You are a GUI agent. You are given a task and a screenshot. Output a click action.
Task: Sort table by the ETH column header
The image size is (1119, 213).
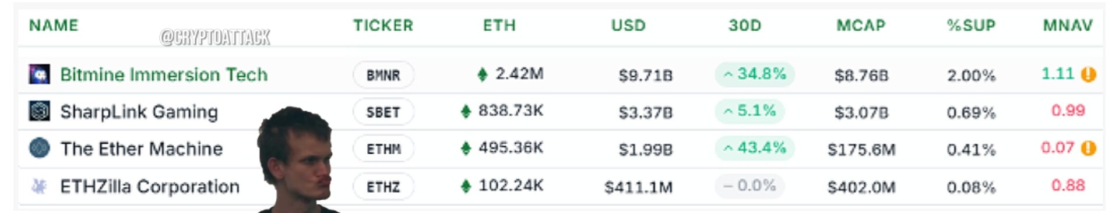click(499, 26)
